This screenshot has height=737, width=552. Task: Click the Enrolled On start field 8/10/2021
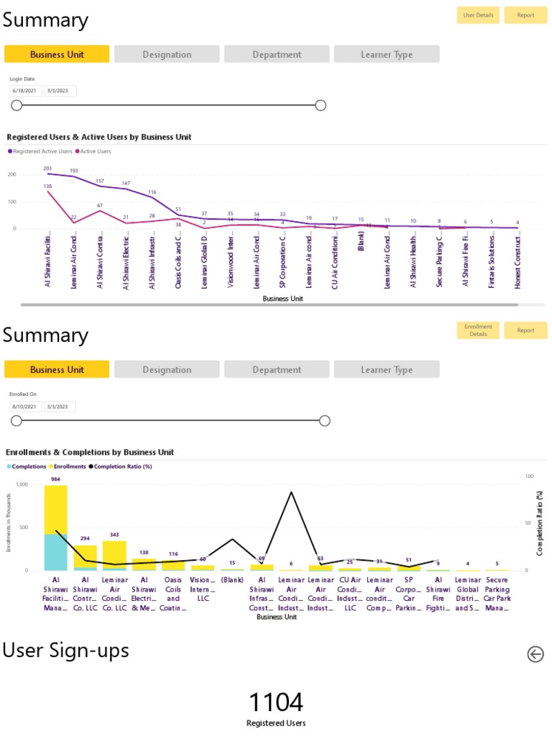[25, 407]
